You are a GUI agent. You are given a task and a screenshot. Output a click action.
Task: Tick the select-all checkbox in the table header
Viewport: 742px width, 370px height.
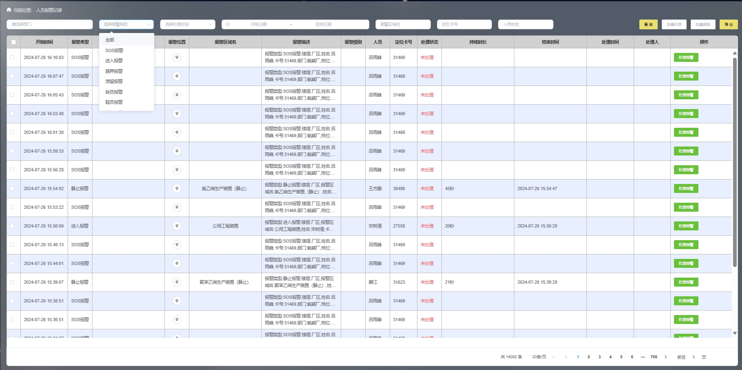tap(13, 42)
